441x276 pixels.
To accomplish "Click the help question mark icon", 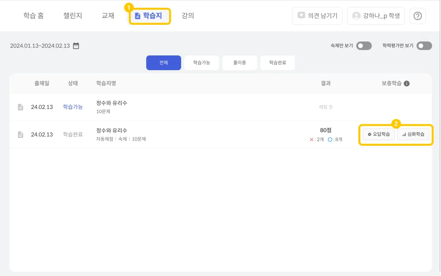I will pos(417,16).
